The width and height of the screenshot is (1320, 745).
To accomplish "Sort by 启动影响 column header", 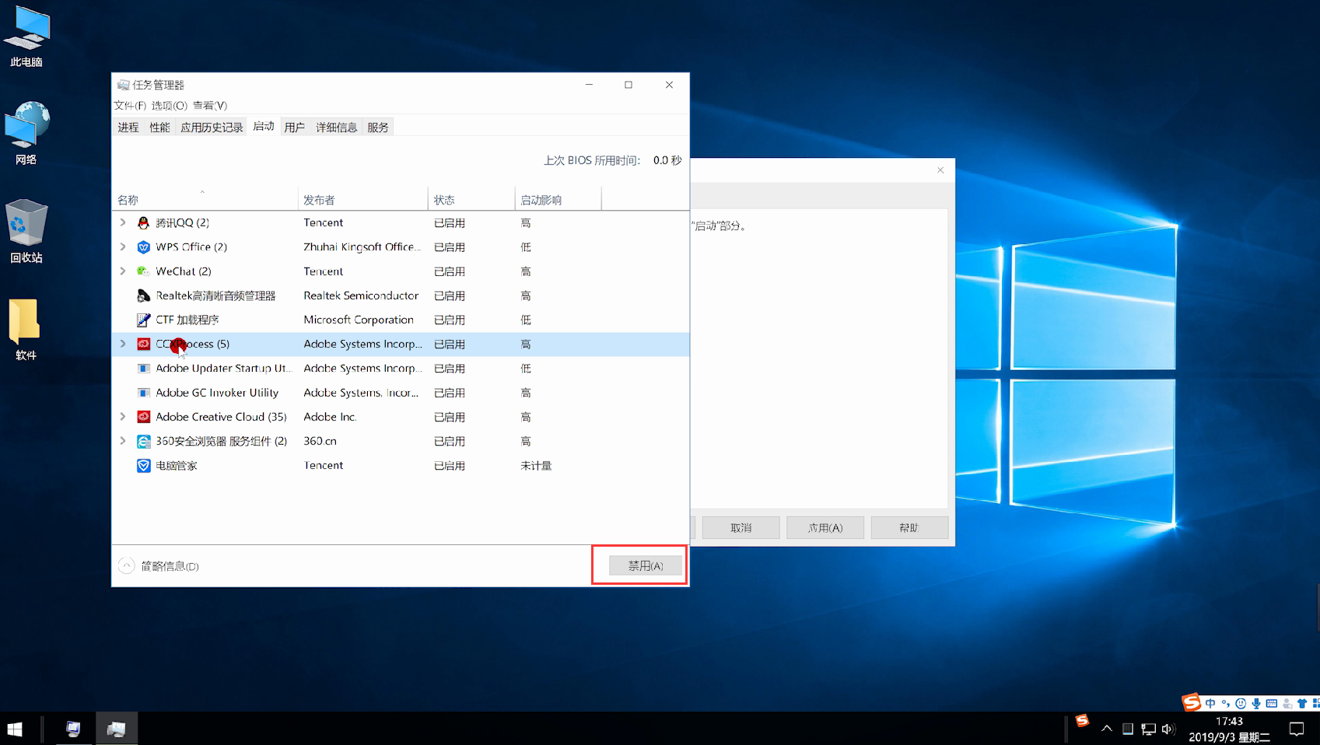I will tap(558, 199).
